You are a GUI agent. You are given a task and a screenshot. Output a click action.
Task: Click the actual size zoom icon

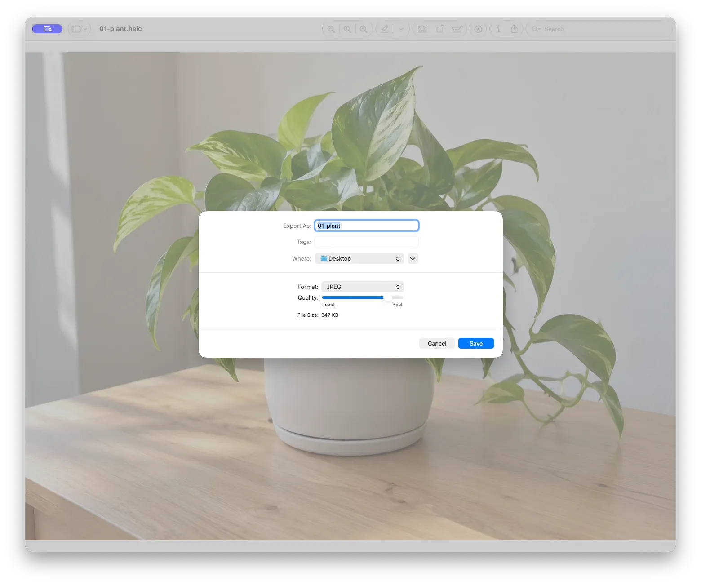(347, 29)
